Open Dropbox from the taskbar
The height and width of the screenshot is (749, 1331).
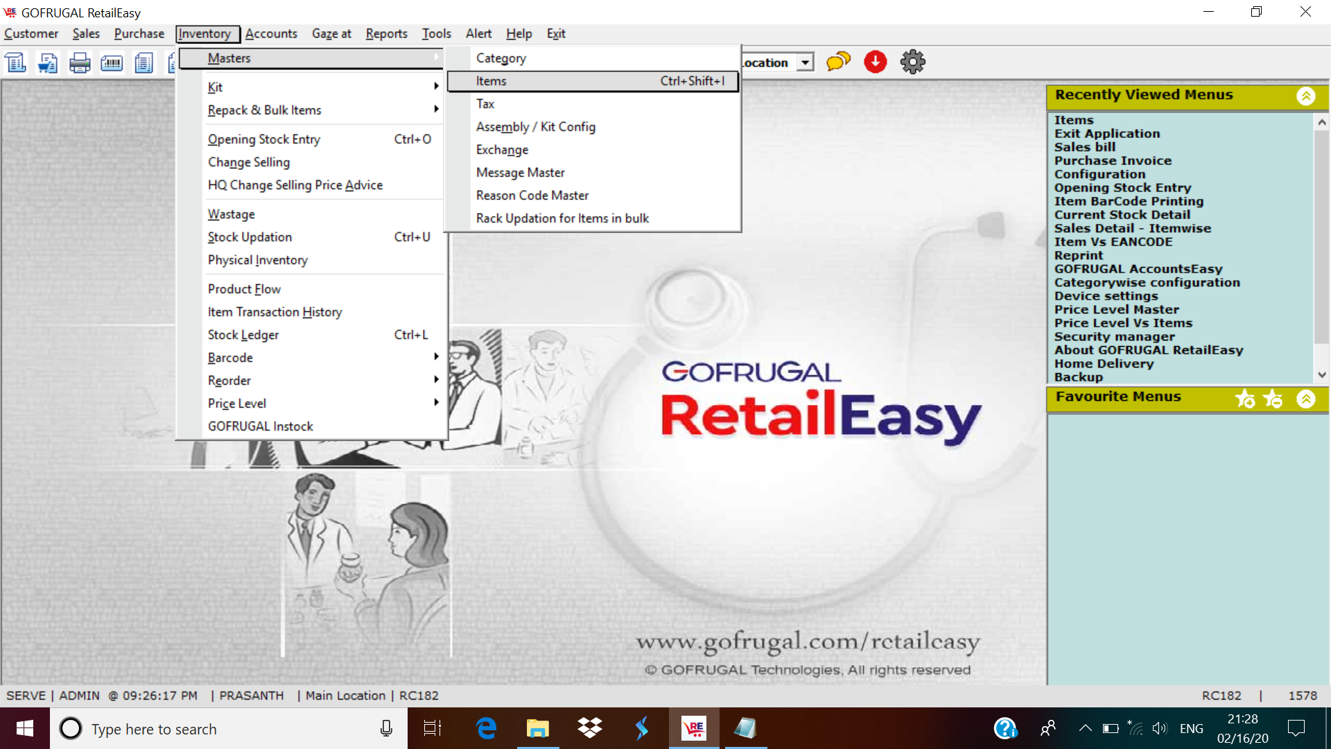[589, 728]
